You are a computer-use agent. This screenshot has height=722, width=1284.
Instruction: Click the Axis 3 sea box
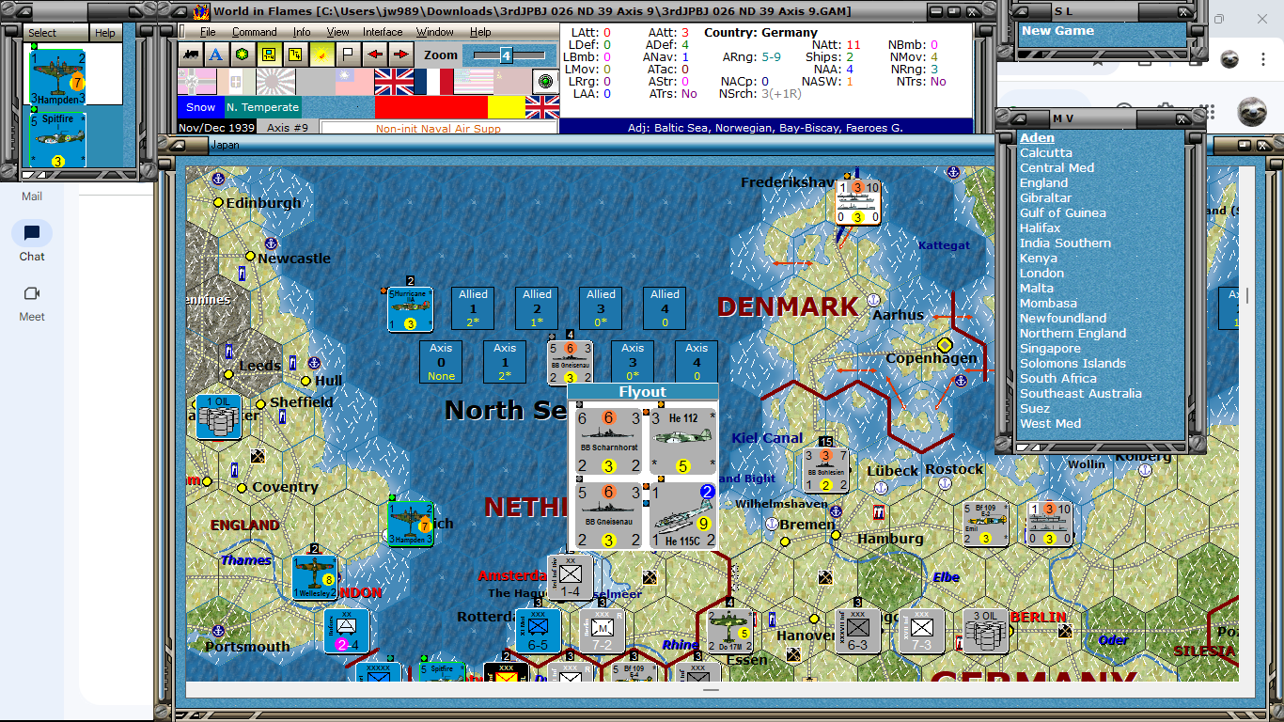pyautogui.click(x=634, y=362)
